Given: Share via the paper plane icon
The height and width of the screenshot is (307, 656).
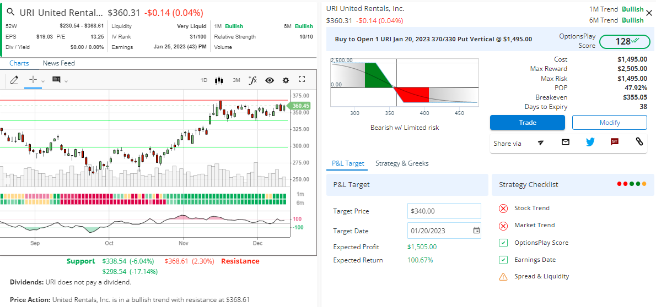Looking at the screenshot, I should 541,142.
